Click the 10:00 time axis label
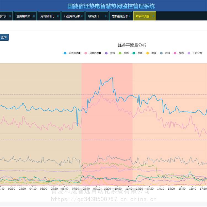Screen dimensions: 207x207 (107, 189)
